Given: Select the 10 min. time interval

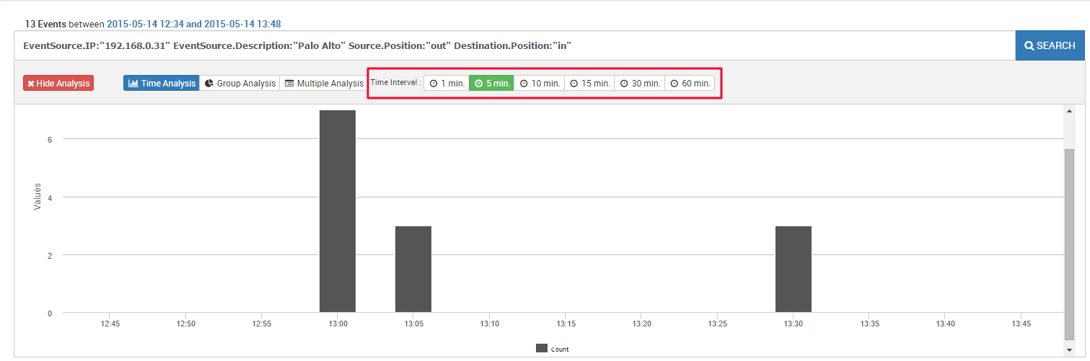Looking at the screenshot, I should (x=540, y=84).
